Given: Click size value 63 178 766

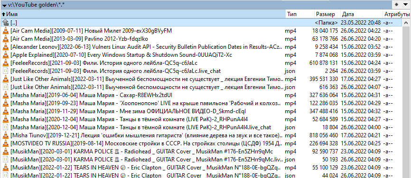Looking at the screenshot, I should pos(325,39).
